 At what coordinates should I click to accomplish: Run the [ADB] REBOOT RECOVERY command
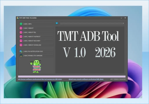point(36,41)
